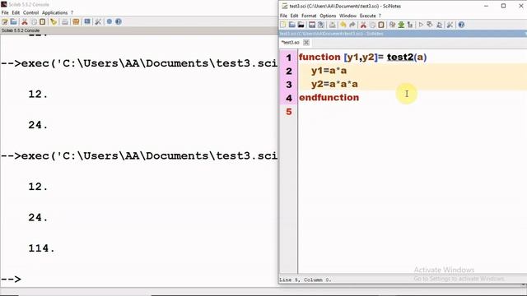Image resolution: width=527 pixels, height=296 pixels.
Task: Launch SciNotes from the console toolbar
Action: click(5, 22)
